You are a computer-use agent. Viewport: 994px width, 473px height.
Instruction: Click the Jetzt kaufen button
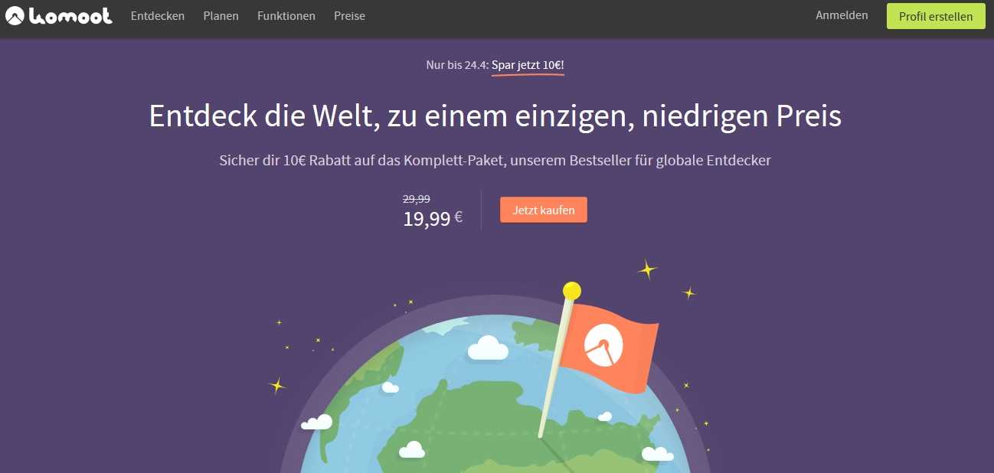(x=544, y=210)
